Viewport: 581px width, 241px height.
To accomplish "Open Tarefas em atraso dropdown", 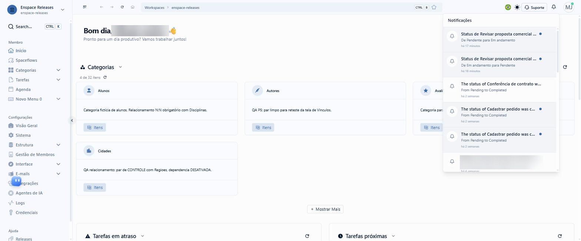I will pyautogui.click(x=143, y=236).
